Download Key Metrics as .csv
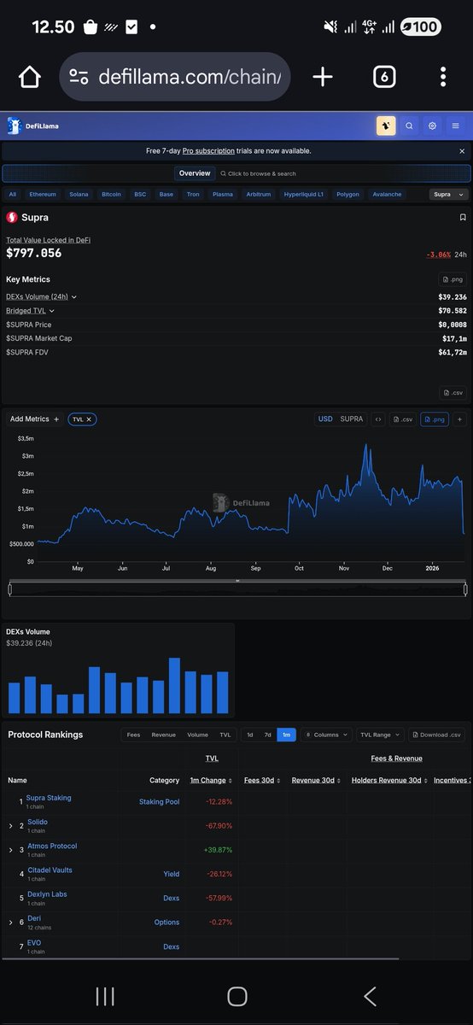The height and width of the screenshot is (1025, 473). [453, 393]
